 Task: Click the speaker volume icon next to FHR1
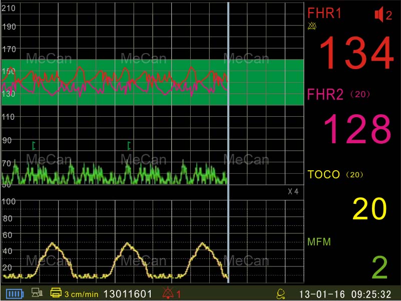pos(379,14)
